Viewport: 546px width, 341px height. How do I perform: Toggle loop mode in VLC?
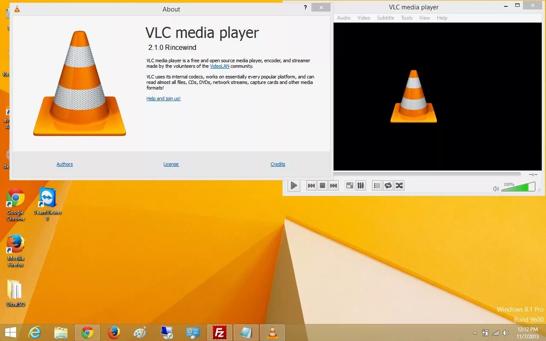[388, 185]
